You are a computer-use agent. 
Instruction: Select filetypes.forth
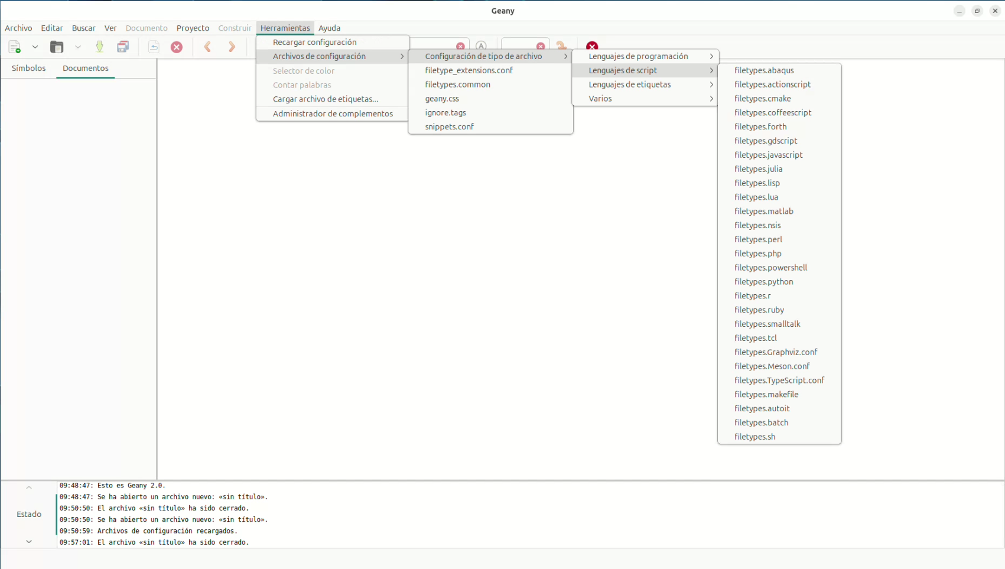(779, 126)
